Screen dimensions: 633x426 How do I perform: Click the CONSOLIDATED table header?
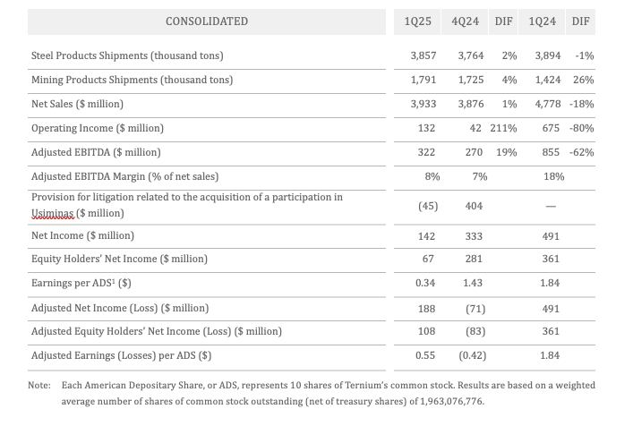[207, 21]
